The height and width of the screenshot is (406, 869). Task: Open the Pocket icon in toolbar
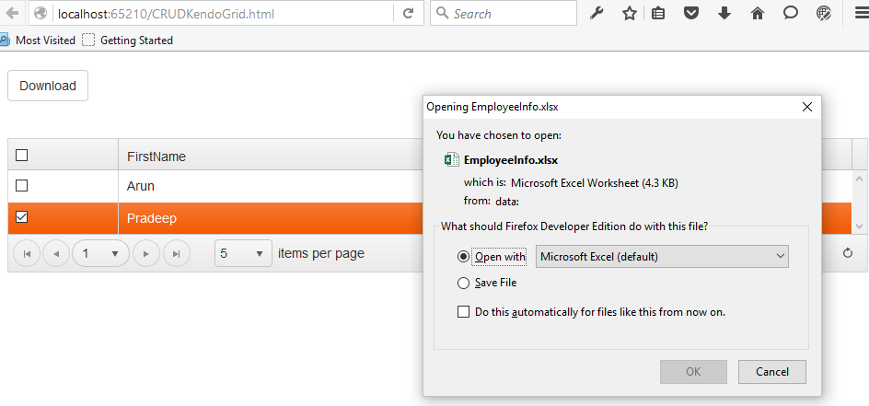coord(690,14)
